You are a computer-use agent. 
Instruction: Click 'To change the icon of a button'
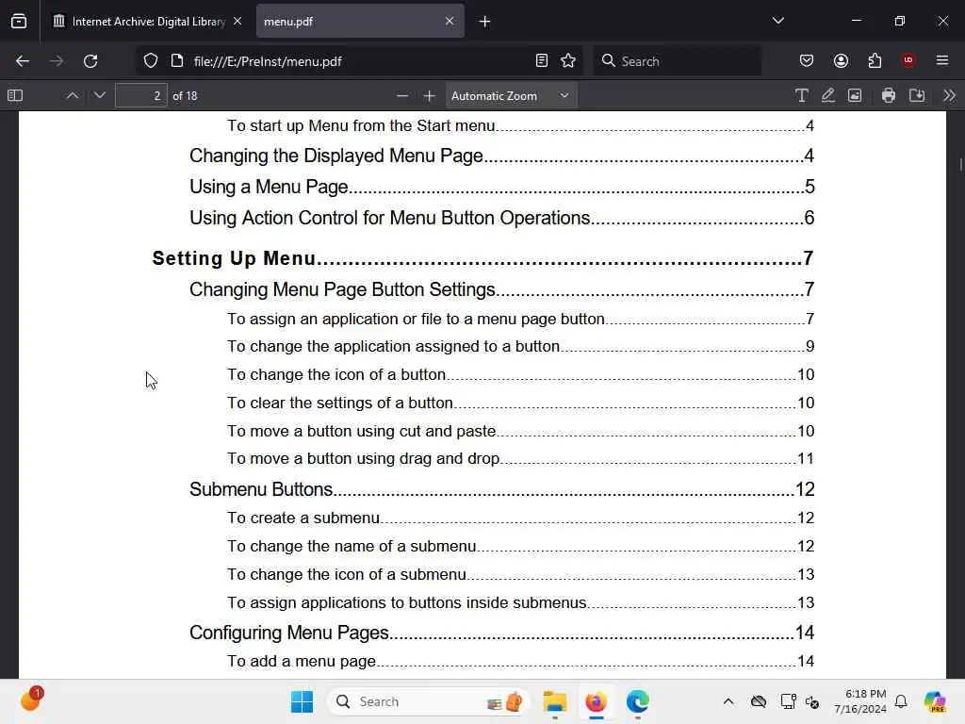520,374
